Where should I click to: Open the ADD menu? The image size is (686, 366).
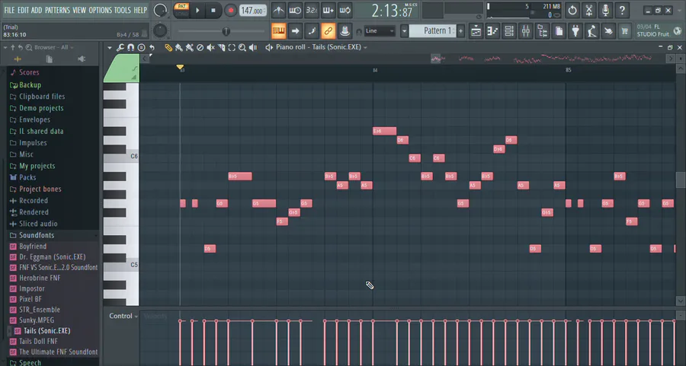pyautogui.click(x=37, y=10)
